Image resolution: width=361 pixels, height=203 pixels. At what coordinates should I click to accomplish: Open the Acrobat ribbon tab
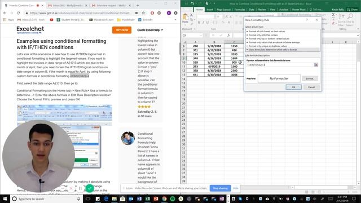click(284, 10)
